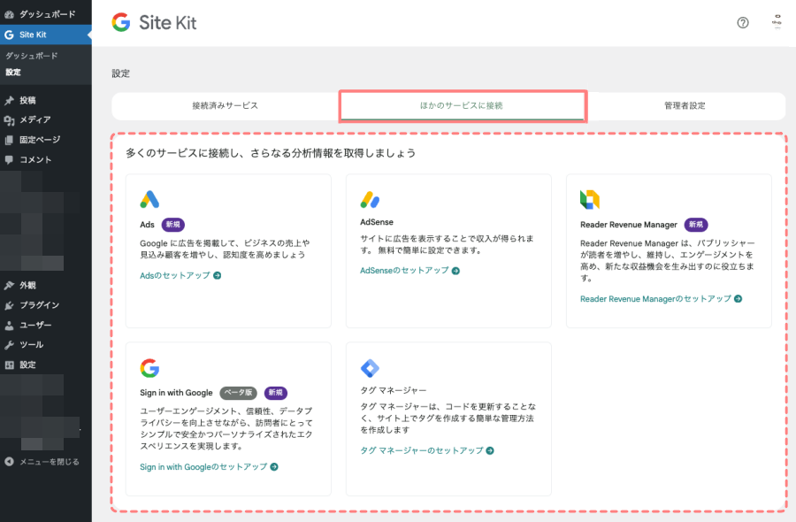Viewport: 796px width, 522px height.
Task: Click the Google G logo in the Site Kit header
Action: 121,22
